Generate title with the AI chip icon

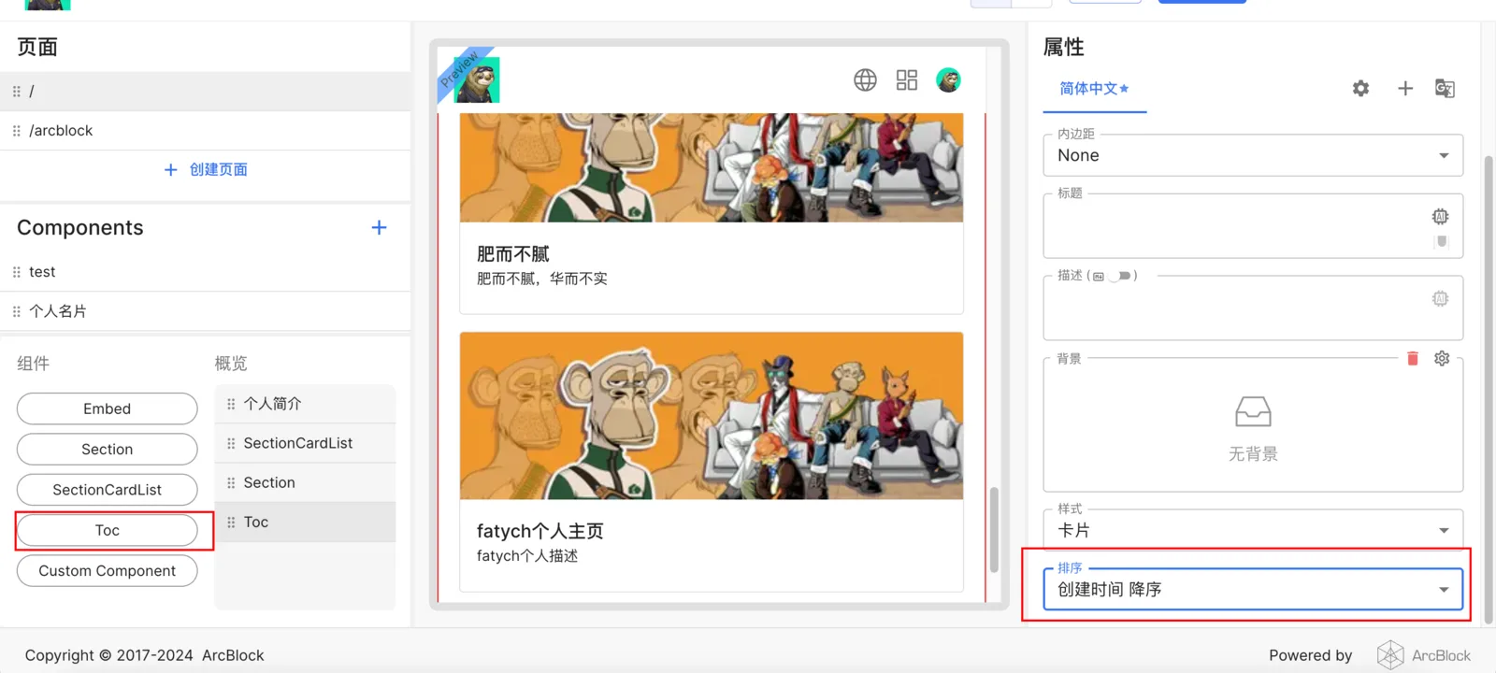point(1440,217)
